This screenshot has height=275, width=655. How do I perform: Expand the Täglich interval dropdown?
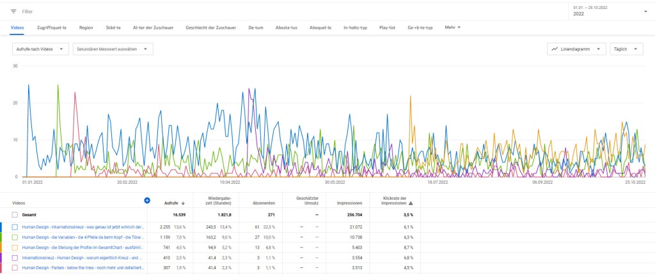628,48
